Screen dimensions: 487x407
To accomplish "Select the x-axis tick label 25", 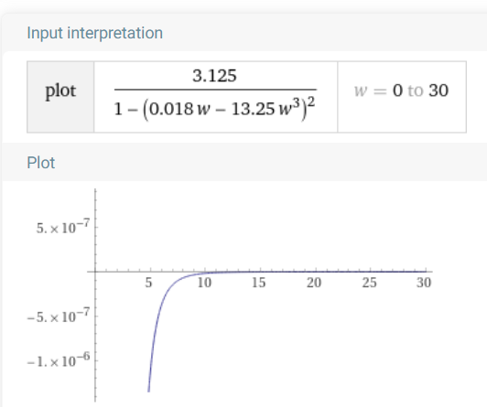I will click(369, 283).
